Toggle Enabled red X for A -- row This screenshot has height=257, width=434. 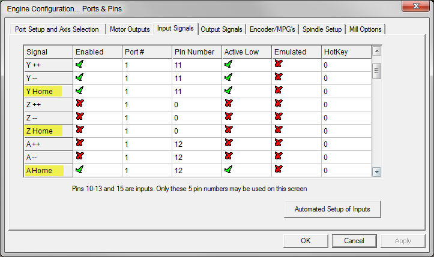coord(80,156)
